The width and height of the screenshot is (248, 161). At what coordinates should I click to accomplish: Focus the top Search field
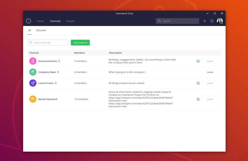(177, 21)
